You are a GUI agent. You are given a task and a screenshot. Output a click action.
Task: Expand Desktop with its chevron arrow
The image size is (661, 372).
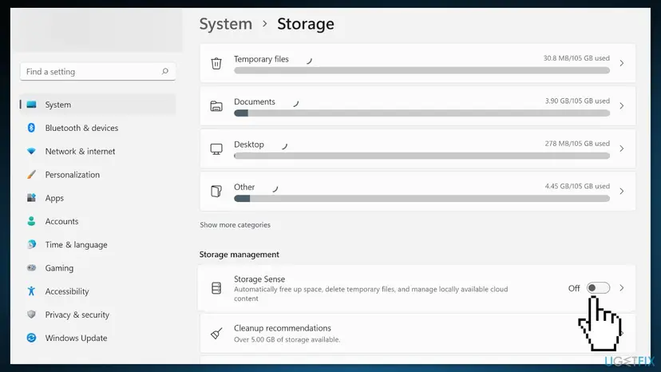[622, 148]
